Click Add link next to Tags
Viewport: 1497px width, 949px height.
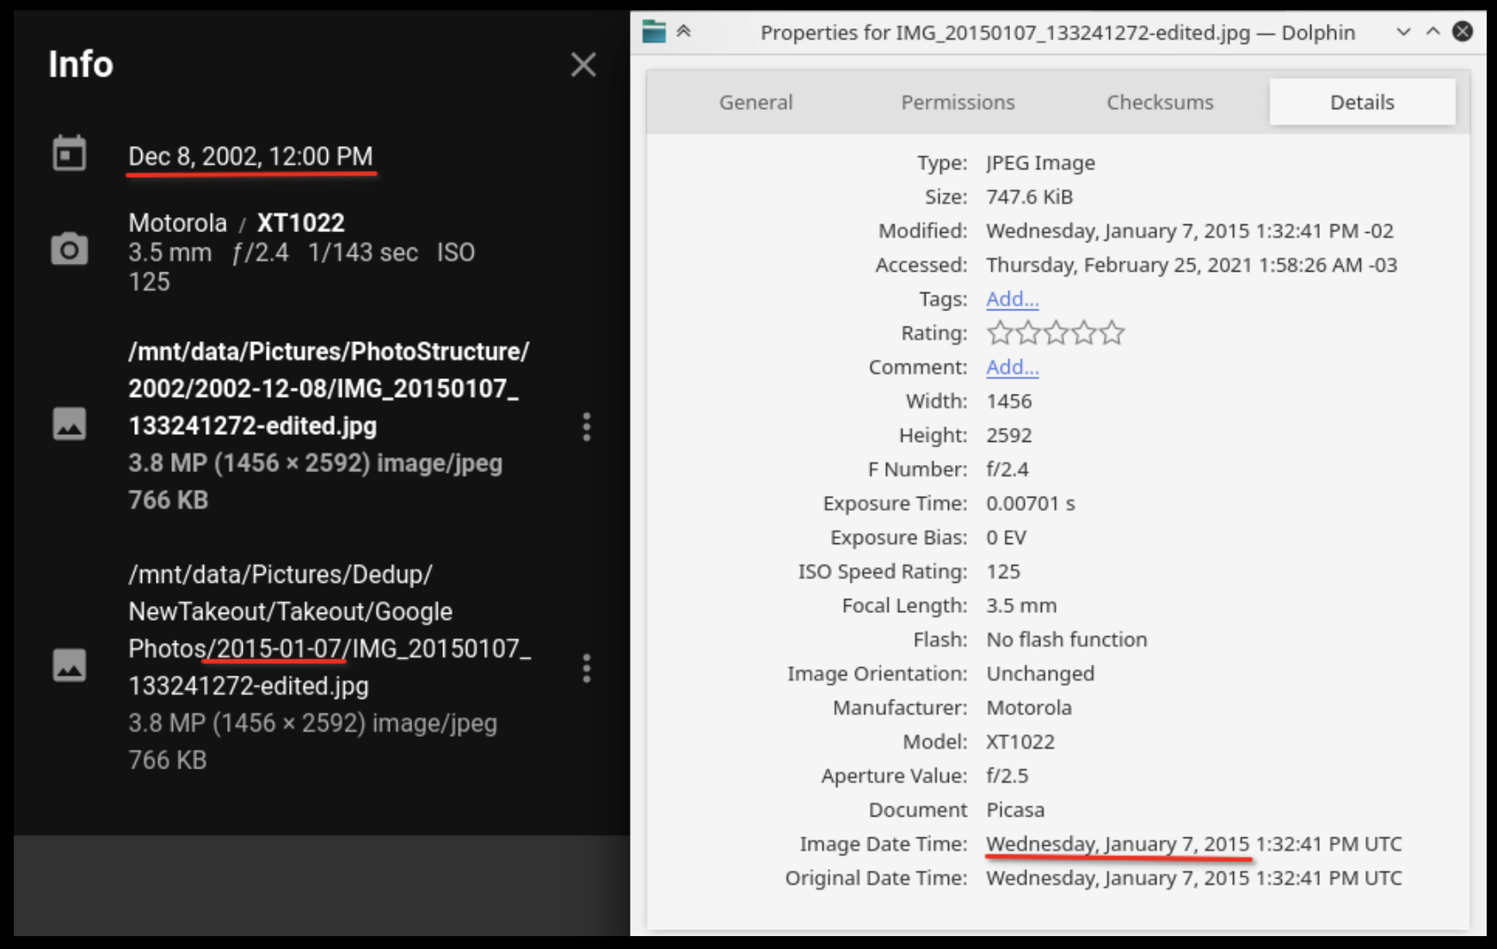pos(1012,299)
